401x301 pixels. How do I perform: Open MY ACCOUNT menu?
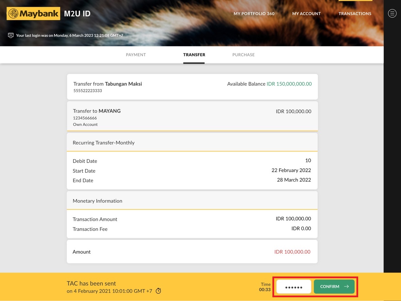(x=306, y=14)
